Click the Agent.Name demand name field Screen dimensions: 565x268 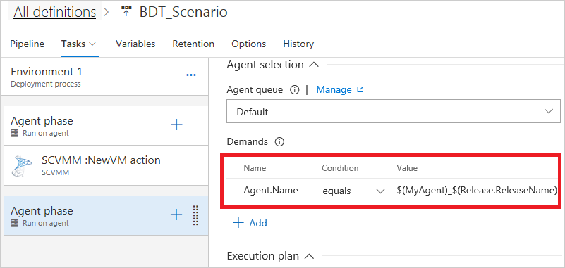[x=271, y=191]
